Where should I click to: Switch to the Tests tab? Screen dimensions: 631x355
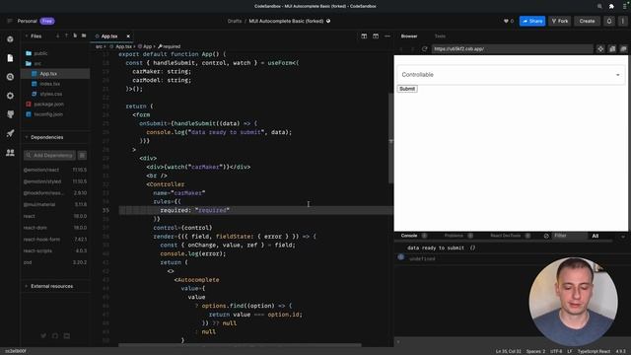click(x=440, y=36)
